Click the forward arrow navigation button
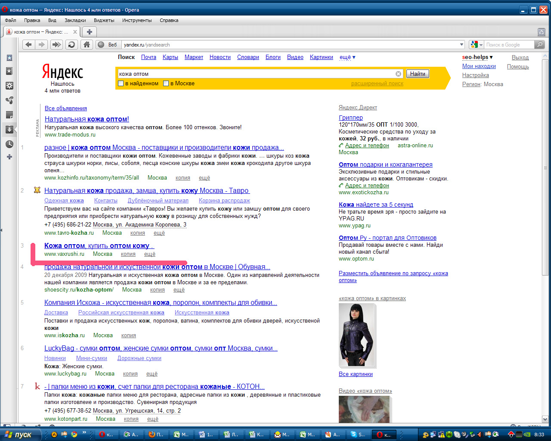 pos(41,44)
